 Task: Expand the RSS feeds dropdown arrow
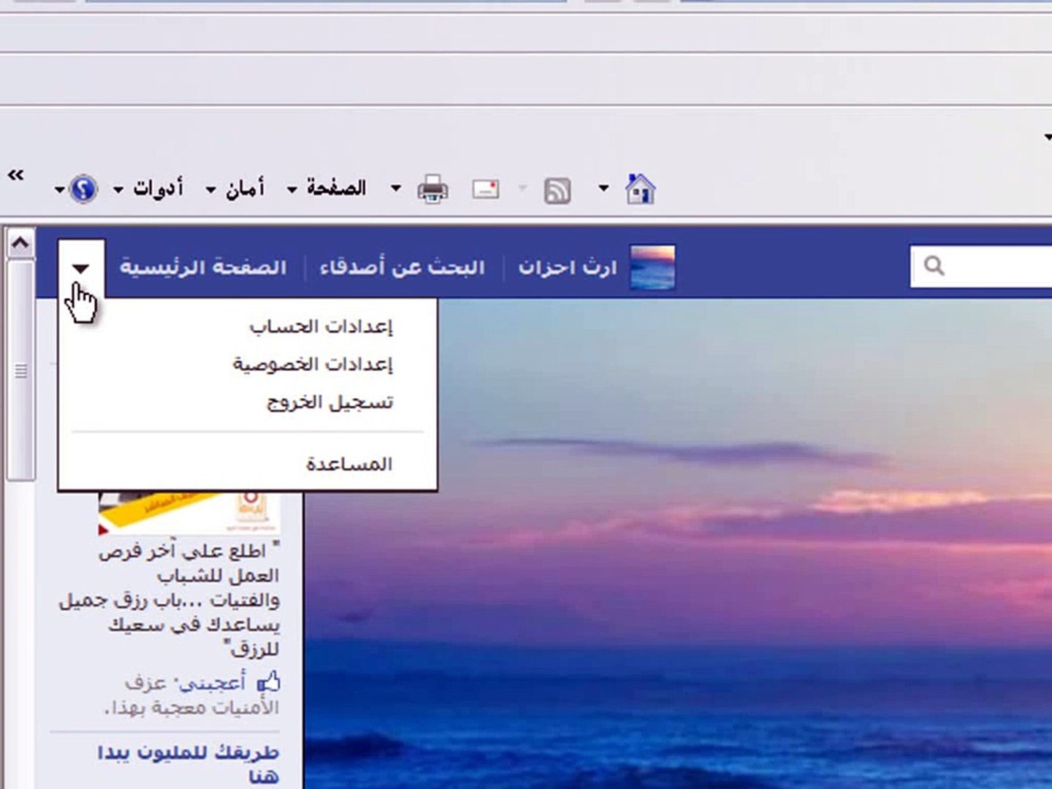(522, 188)
